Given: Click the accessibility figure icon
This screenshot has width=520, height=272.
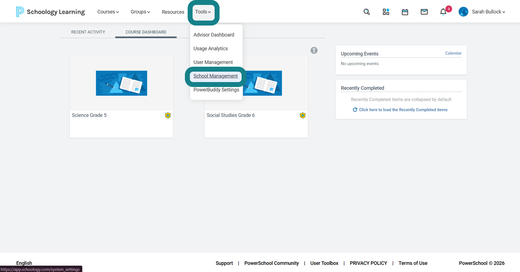Looking at the screenshot, I should coord(314,50).
